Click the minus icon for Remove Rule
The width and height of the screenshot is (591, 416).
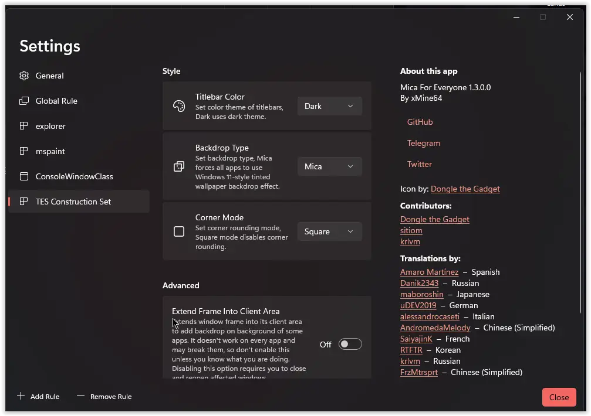point(80,395)
